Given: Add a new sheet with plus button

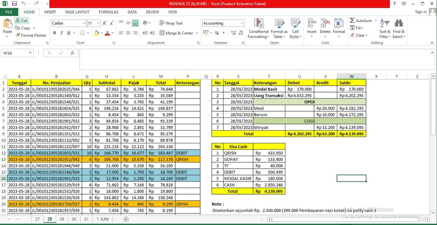Looking at the screenshot, I should coord(126,219).
